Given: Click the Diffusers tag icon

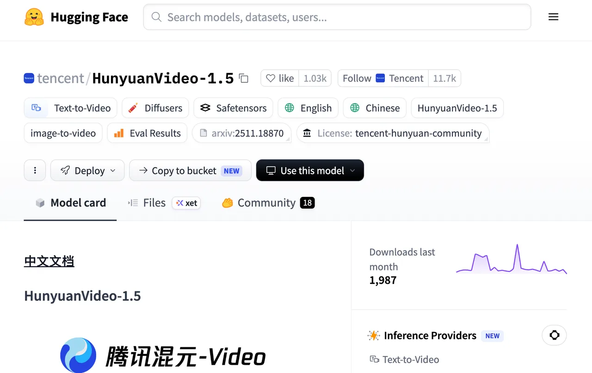Looking at the screenshot, I should click(133, 108).
